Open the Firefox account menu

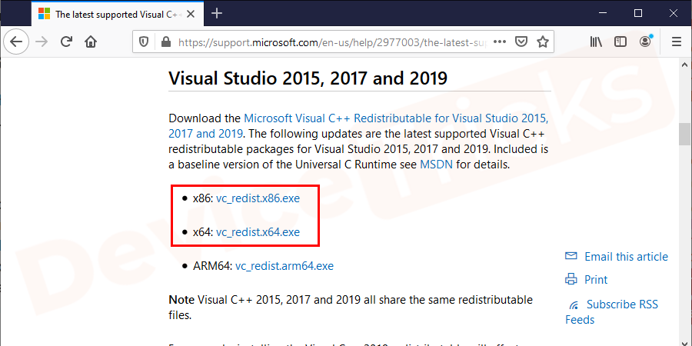pyautogui.click(x=646, y=42)
